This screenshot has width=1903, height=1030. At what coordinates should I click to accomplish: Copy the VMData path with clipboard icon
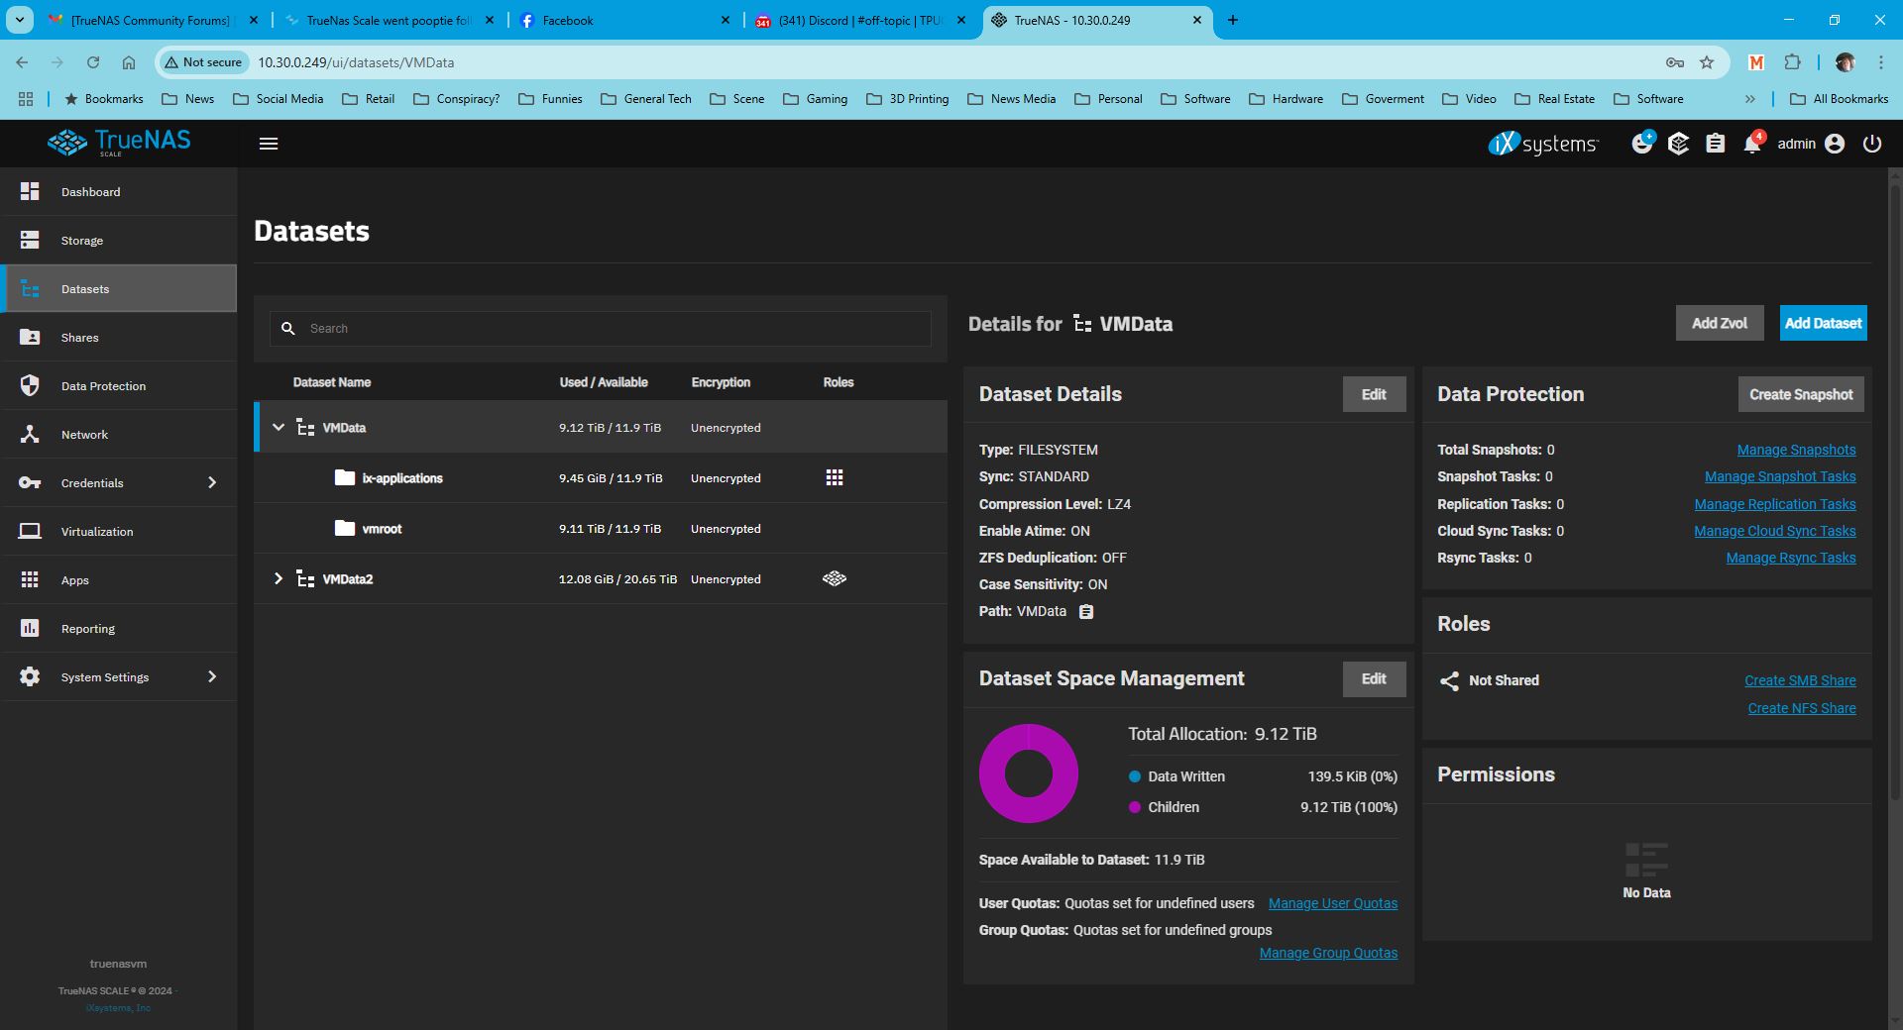tap(1086, 612)
